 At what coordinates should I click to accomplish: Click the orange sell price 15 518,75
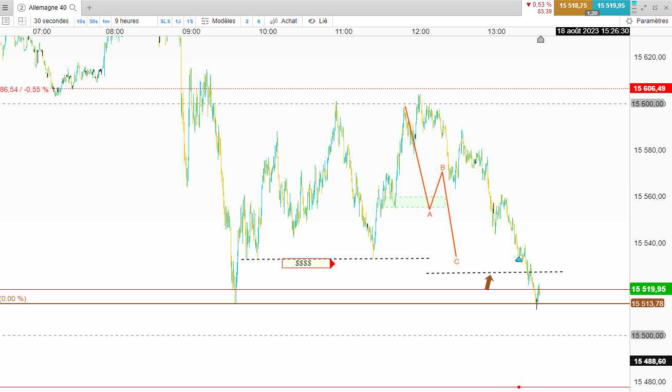(573, 6)
